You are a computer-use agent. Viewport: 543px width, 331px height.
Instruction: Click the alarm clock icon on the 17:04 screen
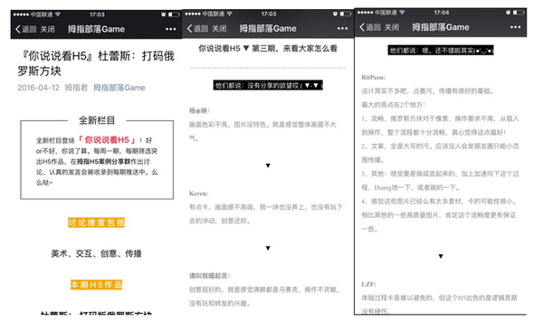(x=508, y=13)
